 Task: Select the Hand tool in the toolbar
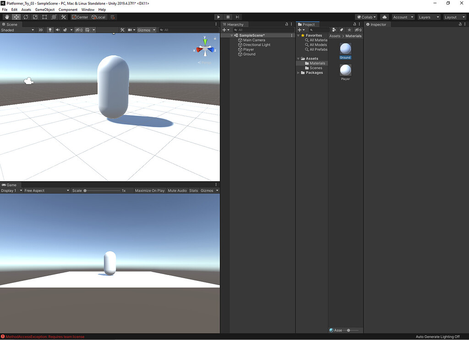click(x=6, y=17)
